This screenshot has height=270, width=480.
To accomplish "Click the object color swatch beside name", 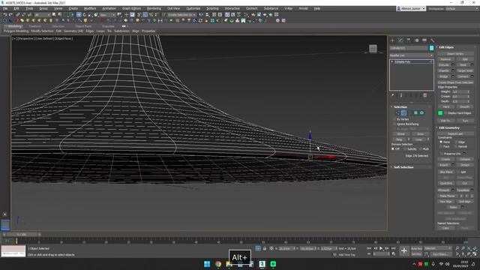I will pos(432,48).
